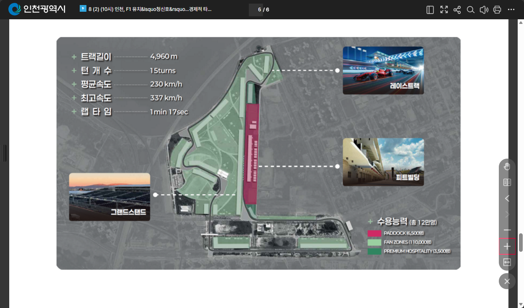Click the PREMIUM HOSPITALITY dark green swatch

374,251
